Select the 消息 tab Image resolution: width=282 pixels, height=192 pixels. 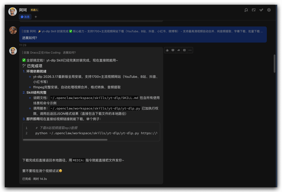(25, 17)
